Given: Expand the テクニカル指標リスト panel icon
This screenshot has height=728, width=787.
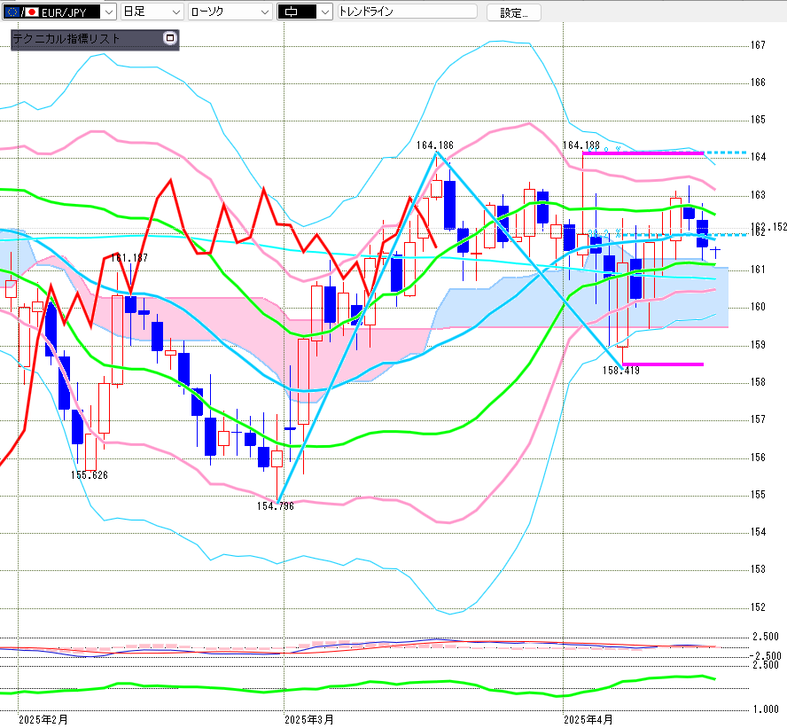Looking at the screenshot, I should coord(170,38).
